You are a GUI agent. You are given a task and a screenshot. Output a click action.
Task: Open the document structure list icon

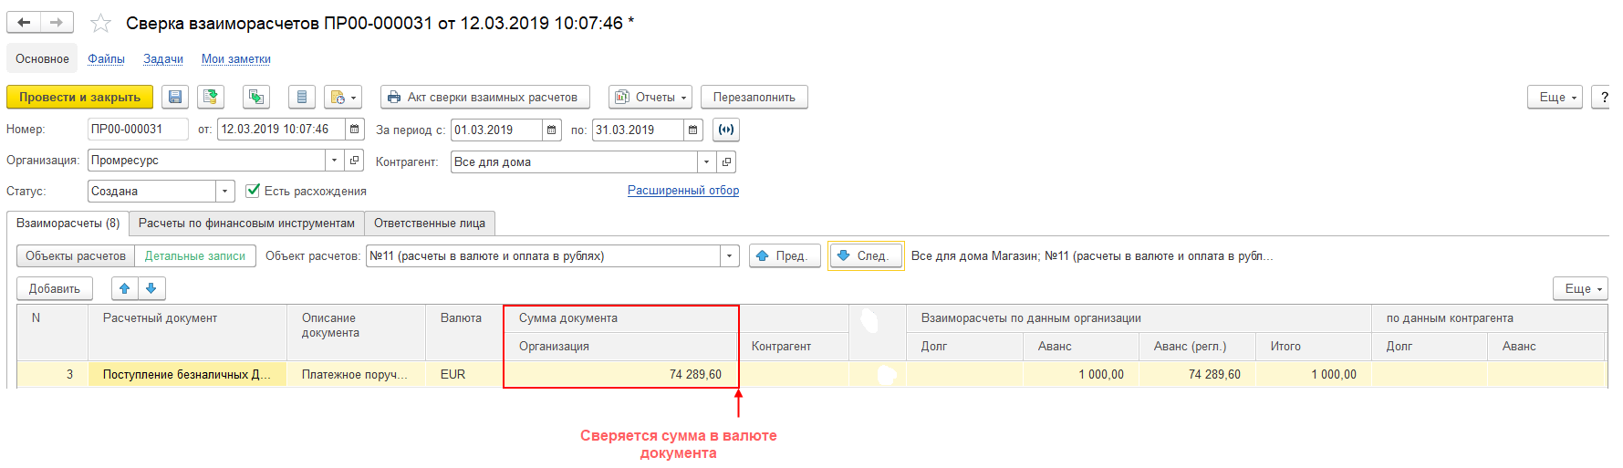302,97
